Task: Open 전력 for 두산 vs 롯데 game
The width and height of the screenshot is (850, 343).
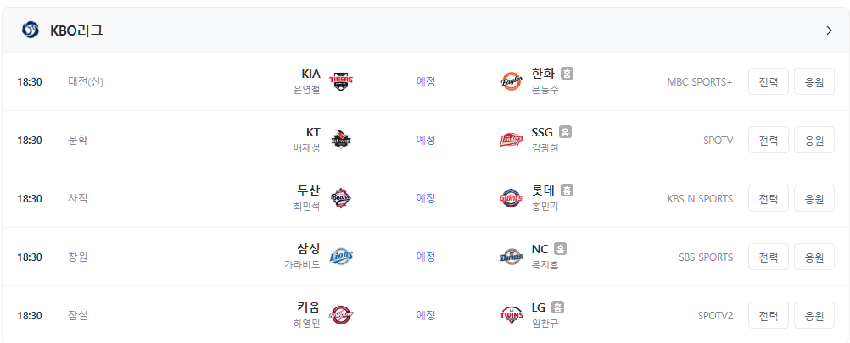Action: [769, 198]
